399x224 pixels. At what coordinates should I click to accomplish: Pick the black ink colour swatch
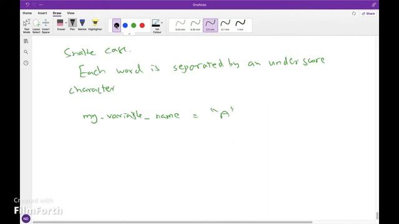117,26
